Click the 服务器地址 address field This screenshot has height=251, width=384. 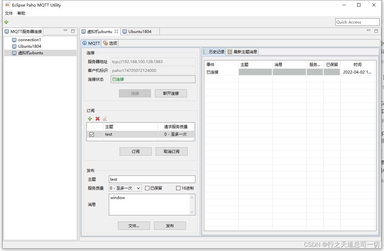pyautogui.click(x=153, y=62)
